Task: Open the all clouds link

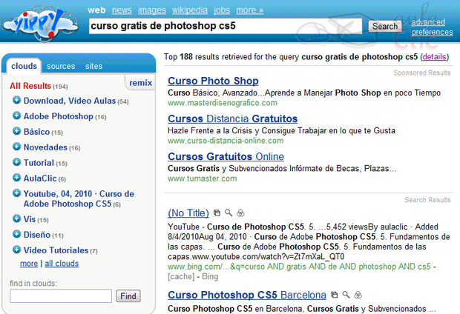Action: (x=62, y=264)
